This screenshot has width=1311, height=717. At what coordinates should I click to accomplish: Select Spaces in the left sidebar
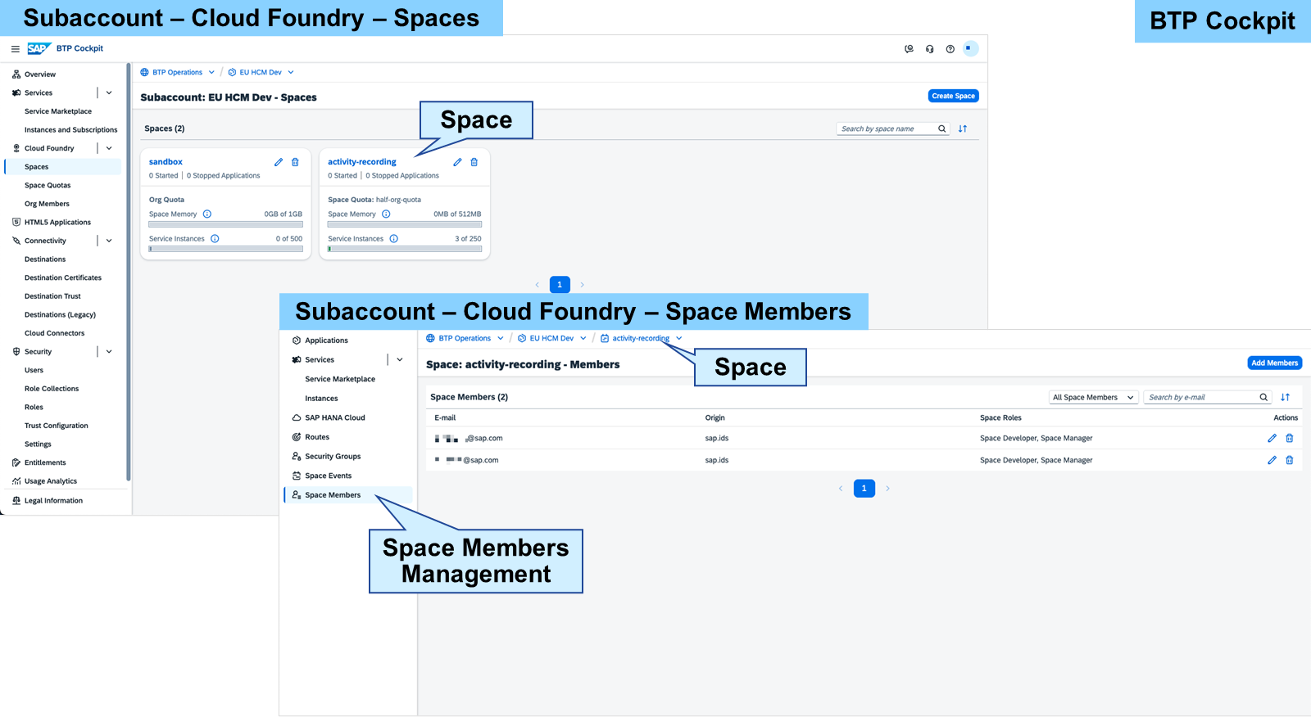point(62,167)
